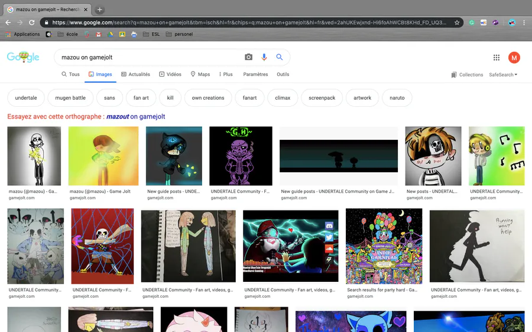The height and width of the screenshot is (332, 532).
Task: Expand the SafeSearch dropdown
Action: pos(503,75)
